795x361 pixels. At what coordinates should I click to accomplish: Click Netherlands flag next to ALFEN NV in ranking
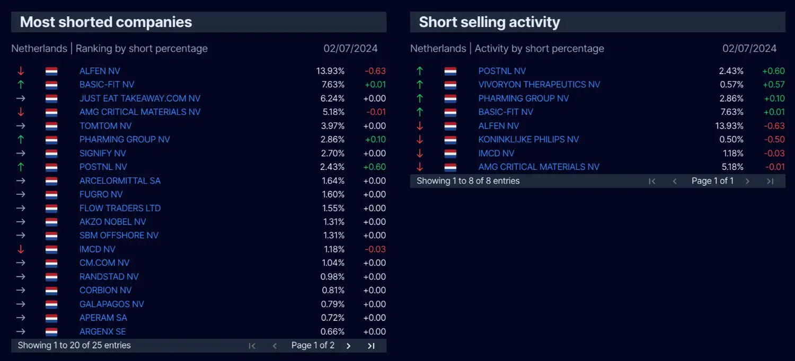(51, 71)
